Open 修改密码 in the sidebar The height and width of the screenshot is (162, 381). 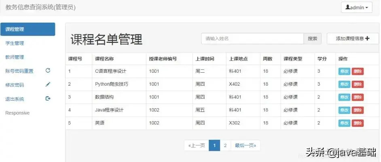tap(15, 85)
